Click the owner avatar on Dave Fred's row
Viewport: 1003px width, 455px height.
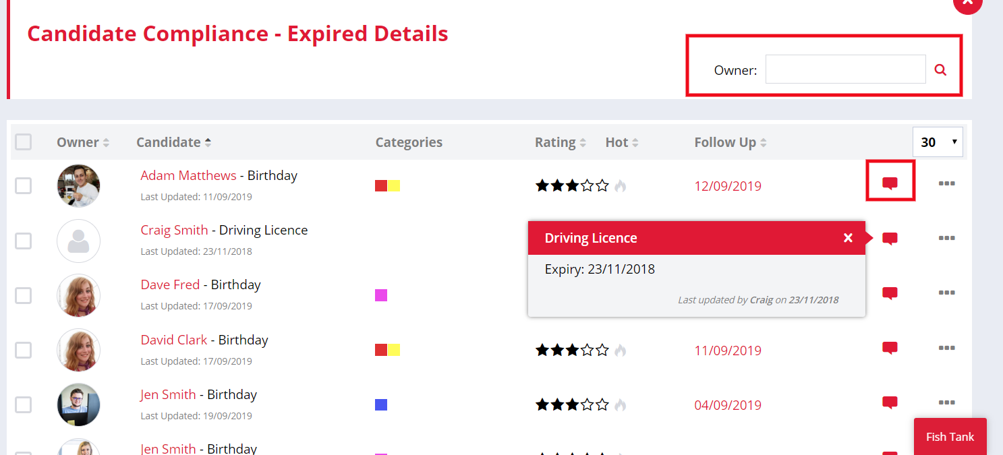pyautogui.click(x=78, y=295)
